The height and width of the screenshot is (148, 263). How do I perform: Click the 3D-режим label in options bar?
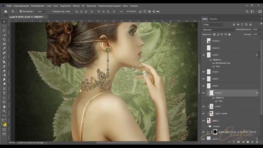tap(131, 12)
